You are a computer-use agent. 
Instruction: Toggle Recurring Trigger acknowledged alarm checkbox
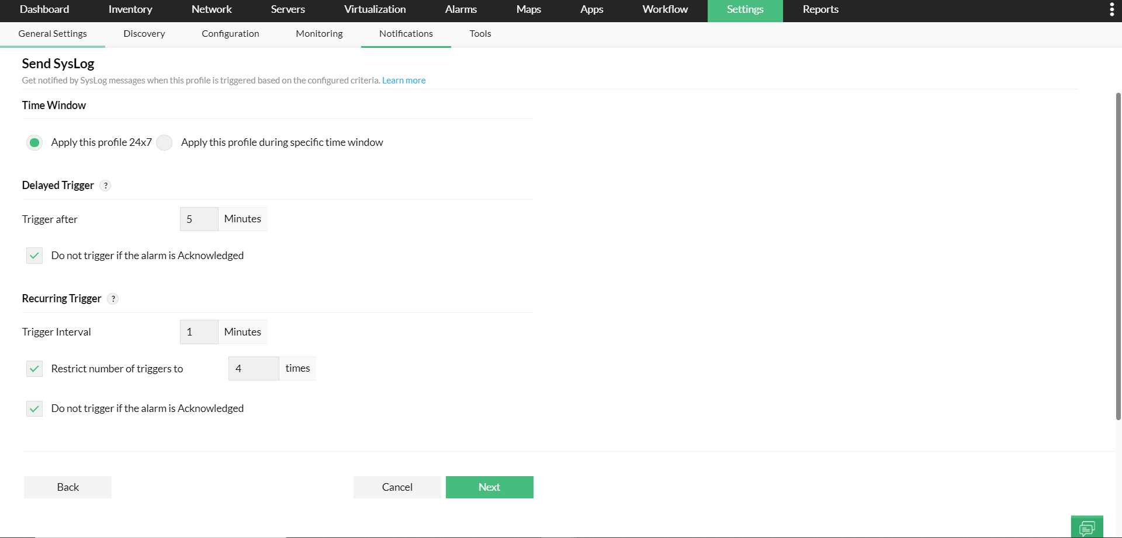click(x=34, y=408)
